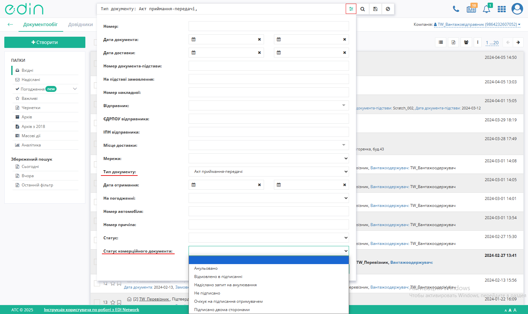Clear the filter with the ban icon

tap(388, 9)
